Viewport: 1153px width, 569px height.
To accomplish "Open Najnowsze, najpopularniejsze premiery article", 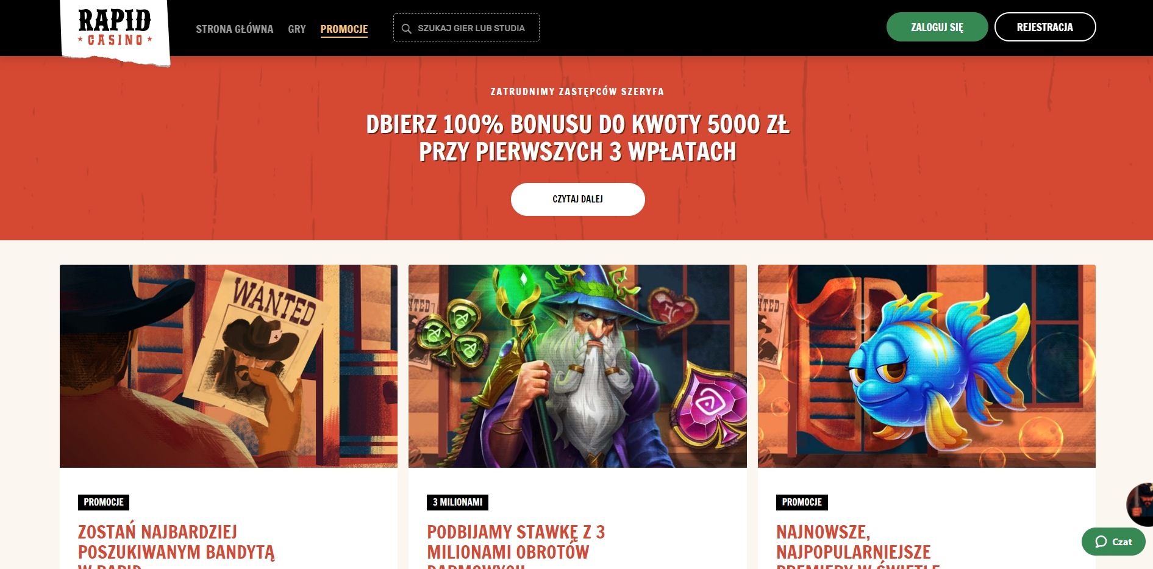I will click(858, 545).
